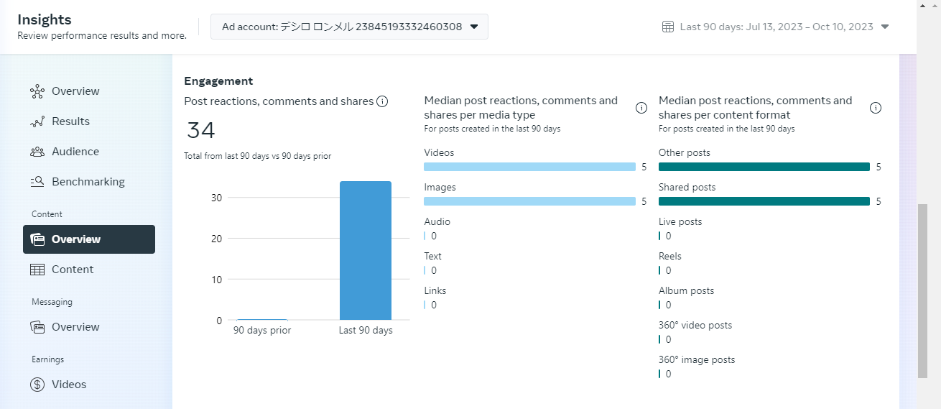Image resolution: width=941 pixels, height=409 pixels.
Task: Click the Results graph icon
Action: point(37,121)
